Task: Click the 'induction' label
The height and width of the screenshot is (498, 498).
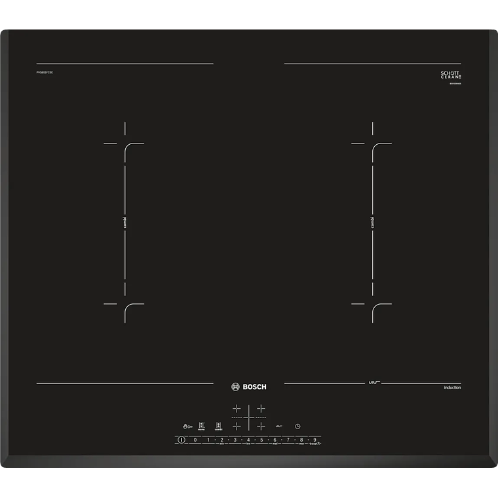Action: pyautogui.click(x=452, y=388)
